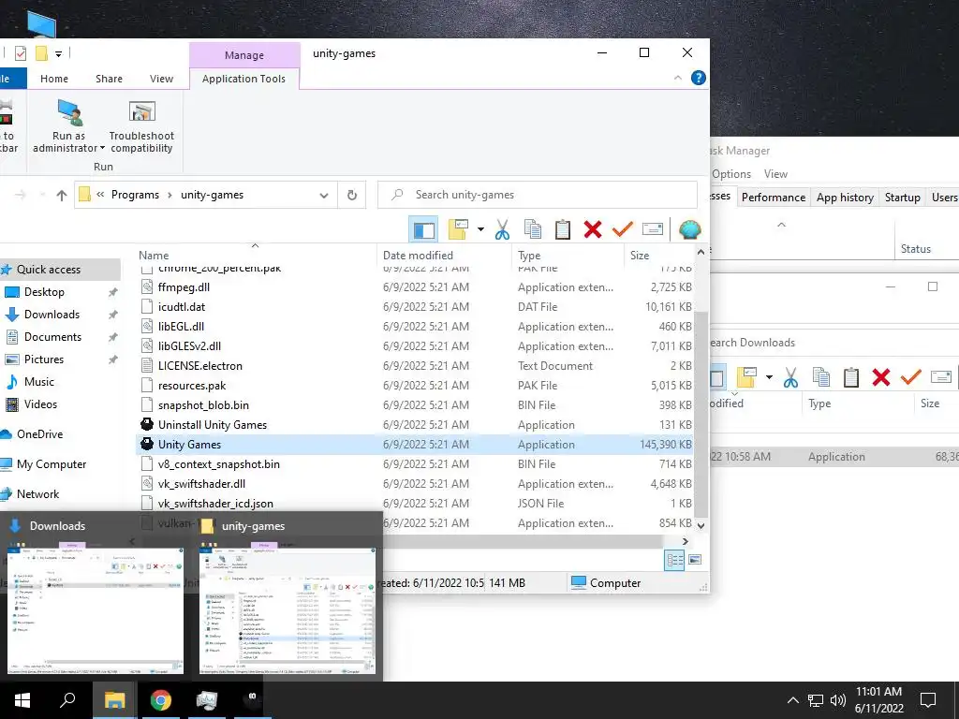Click Unity Games icon in taskbar
Viewport: 959px width, 719px height.
point(252,700)
